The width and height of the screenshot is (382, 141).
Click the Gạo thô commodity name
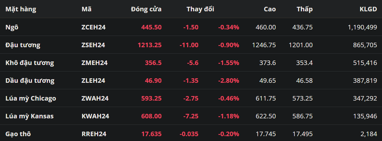[18, 134]
